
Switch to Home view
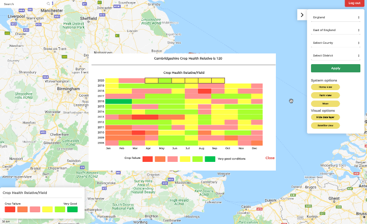tap(325, 87)
